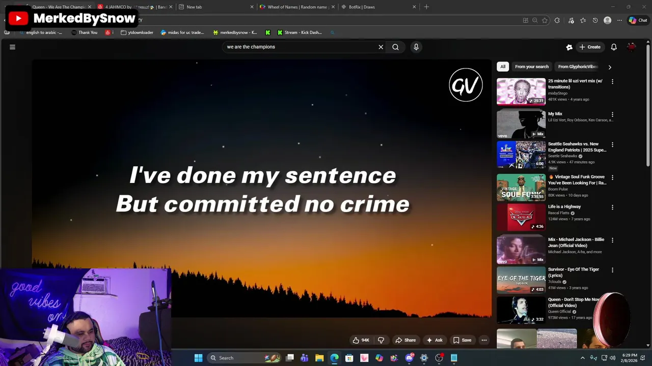Open Queen Don't Stop Me Now thumbnail
This screenshot has height=366, width=652.
click(521, 310)
